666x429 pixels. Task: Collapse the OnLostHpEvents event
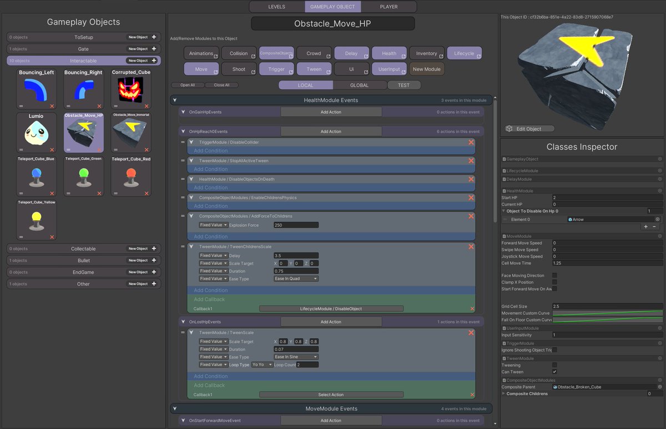[x=184, y=322]
